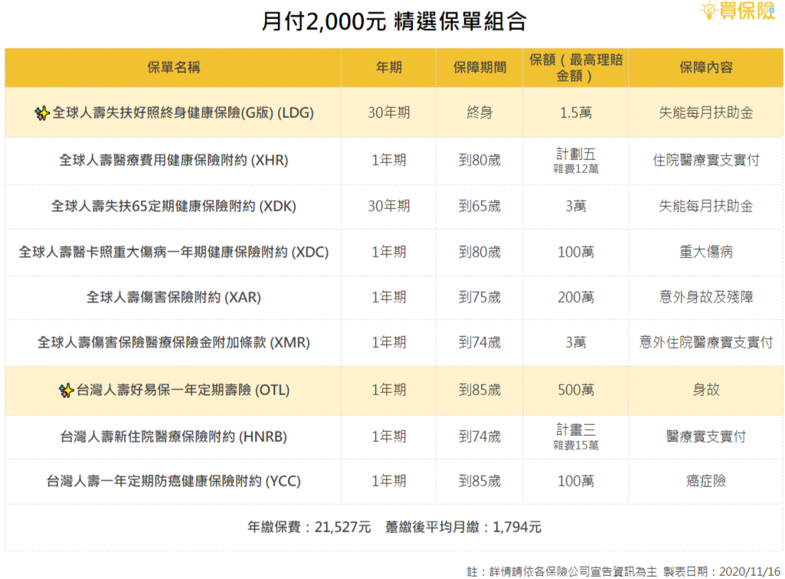Select policy name 全球人壽醫療費用健康保險附約 (XHR)
Screen dimensions: 785x579
(x=174, y=160)
